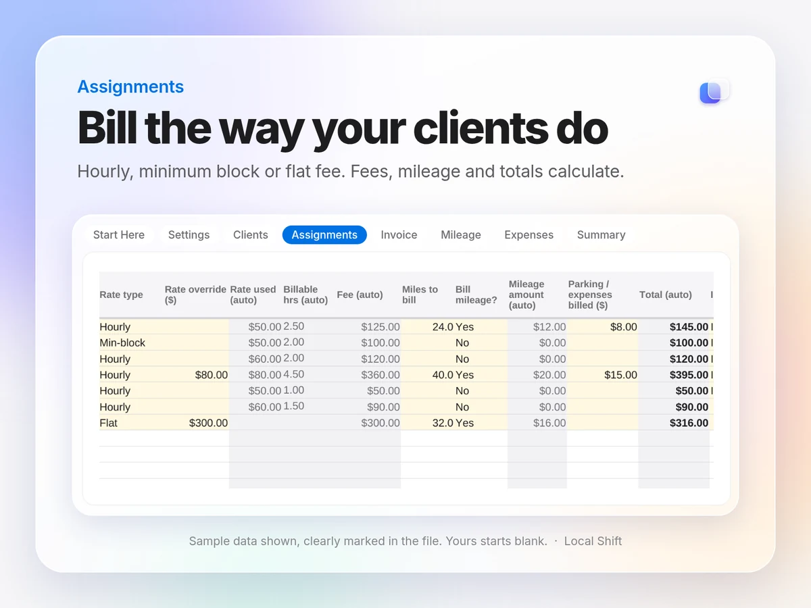
Task: Select the $300.00 rate override cell
Action: click(x=196, y=423)
